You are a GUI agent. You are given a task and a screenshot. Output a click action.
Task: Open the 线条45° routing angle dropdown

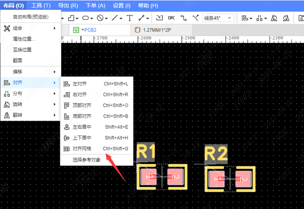(218, 18)
